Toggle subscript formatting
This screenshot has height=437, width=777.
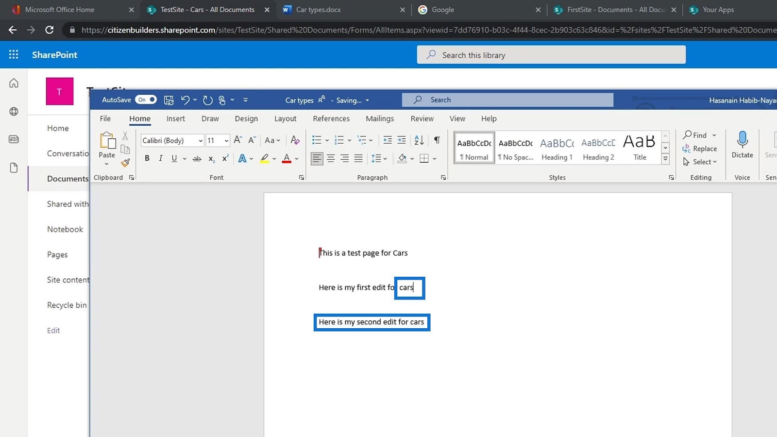[x=212, y=158]
